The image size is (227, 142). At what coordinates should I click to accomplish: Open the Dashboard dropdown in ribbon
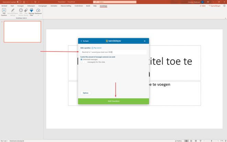click(38, 12)
